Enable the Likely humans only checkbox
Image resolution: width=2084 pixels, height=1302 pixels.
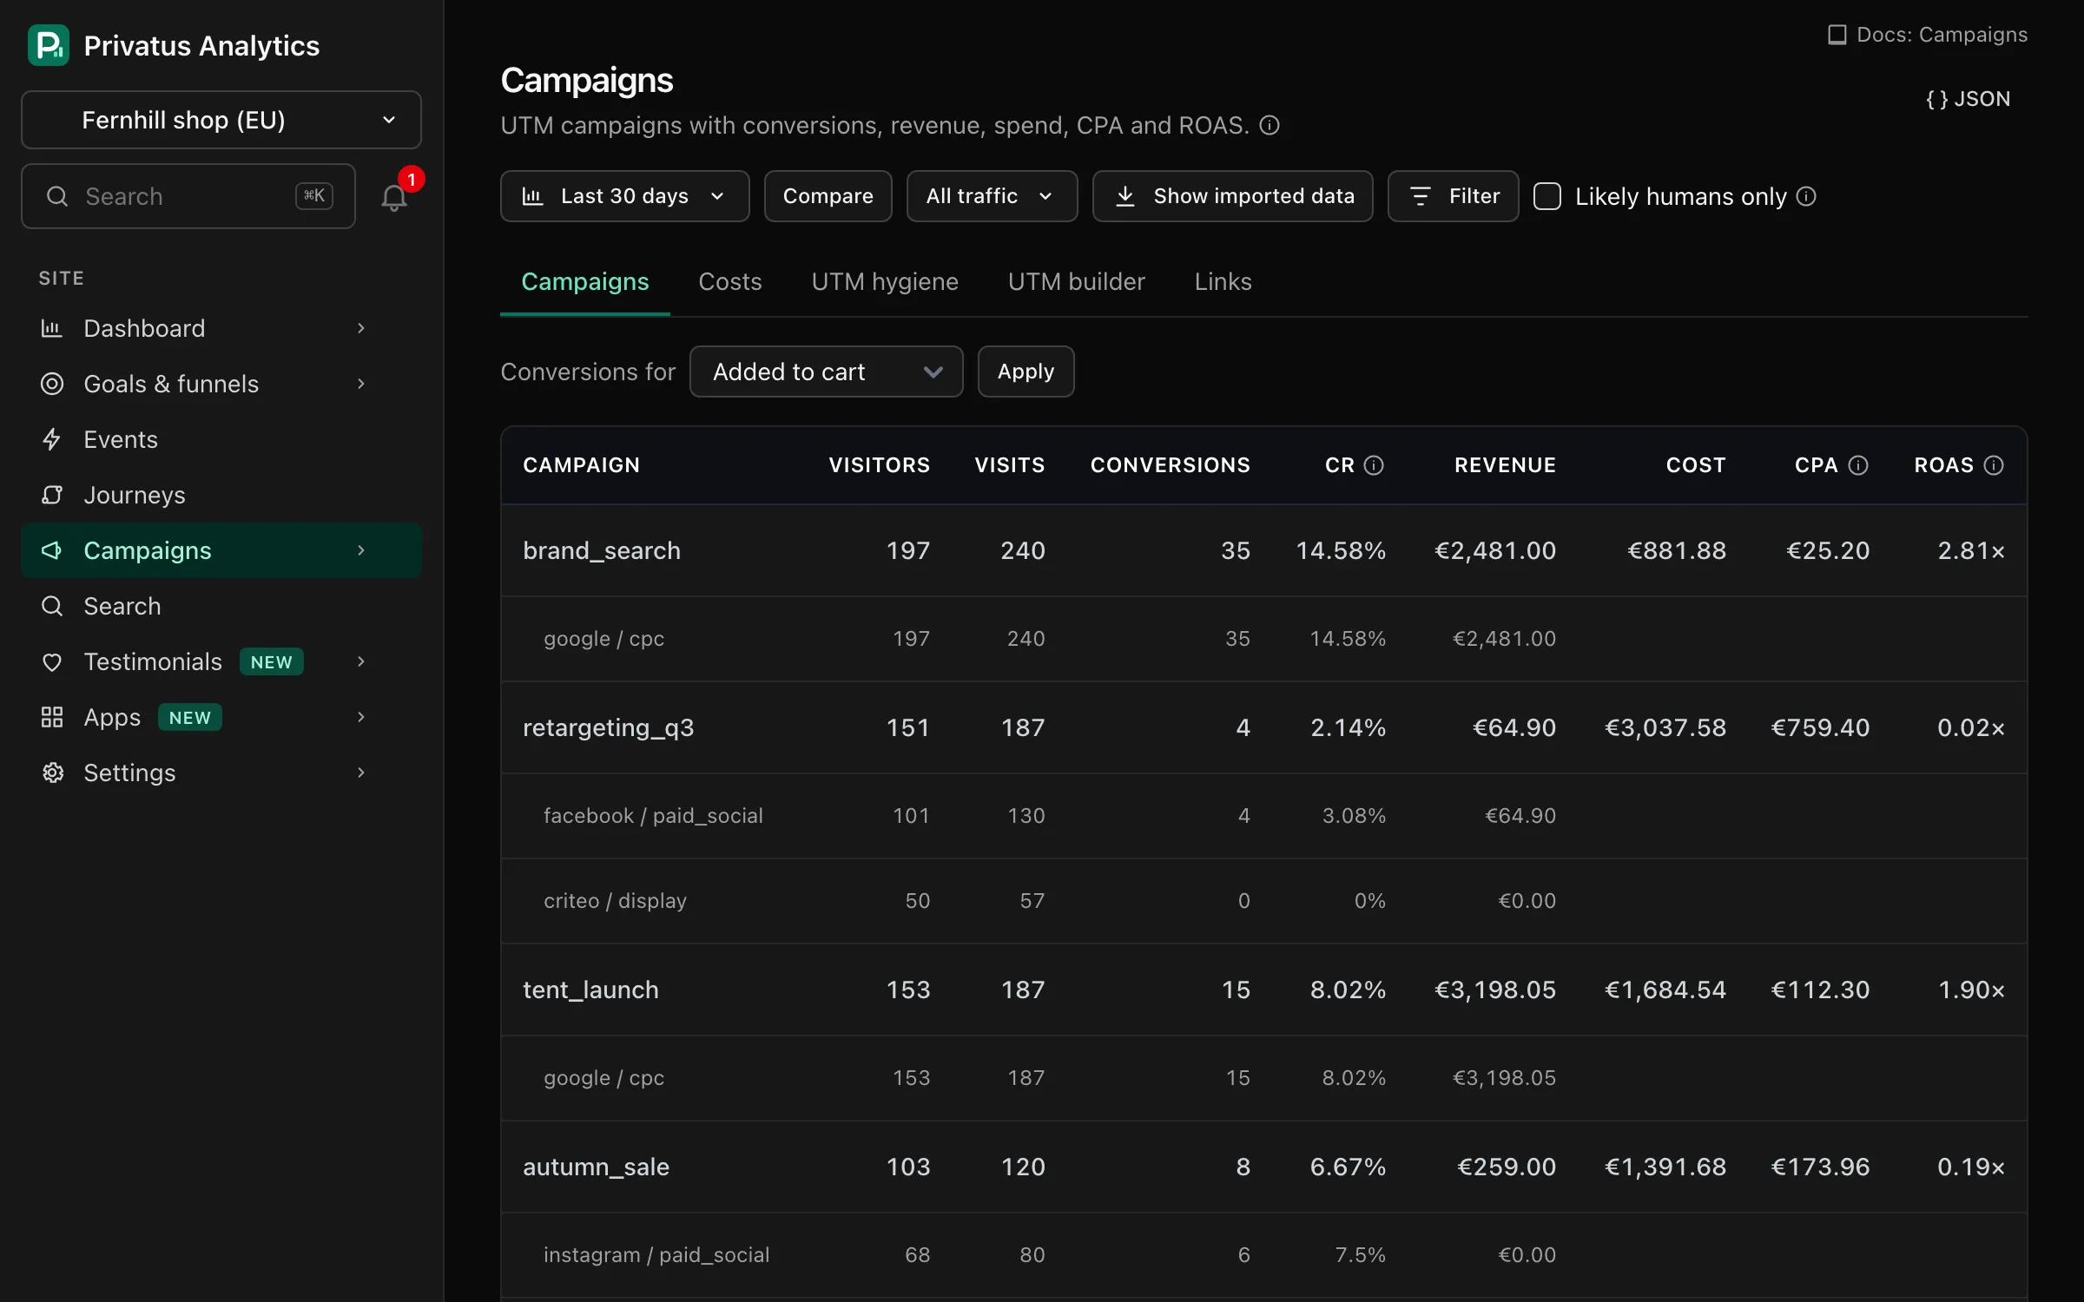1547,196
